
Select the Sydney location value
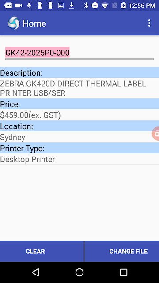(13, 137)
